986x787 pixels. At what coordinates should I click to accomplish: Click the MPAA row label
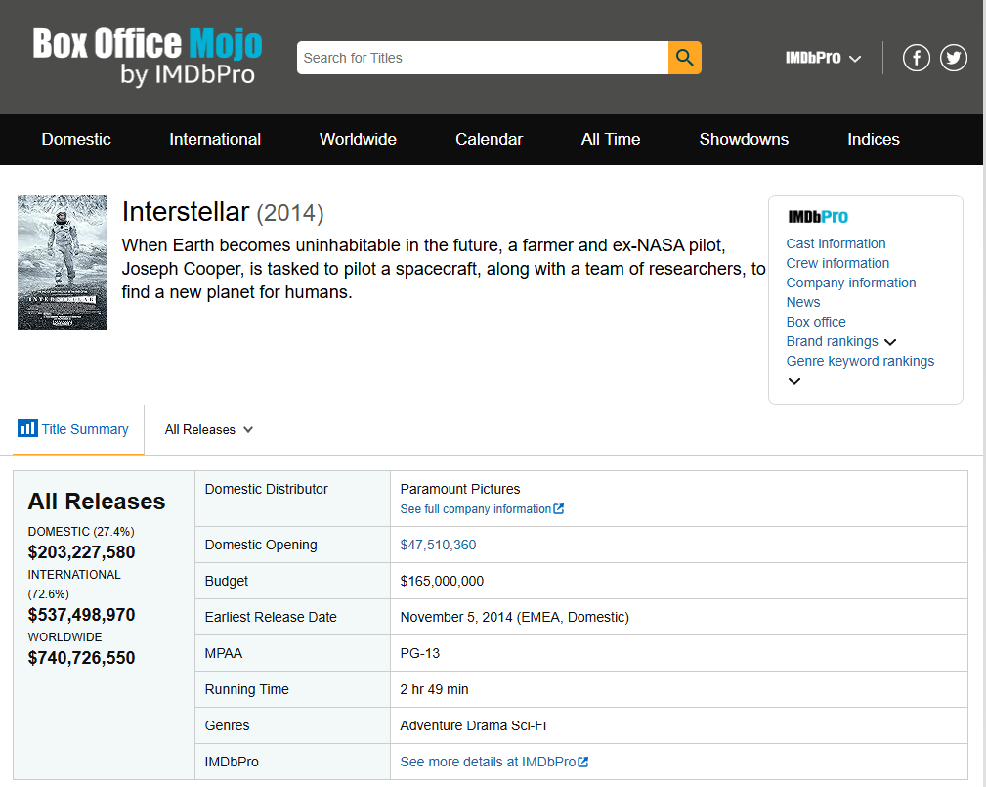pos(223,653)
